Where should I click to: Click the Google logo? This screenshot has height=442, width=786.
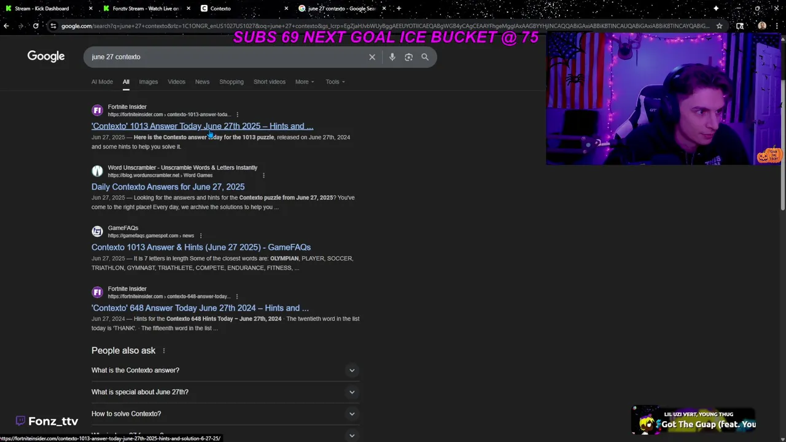[46, 56]
